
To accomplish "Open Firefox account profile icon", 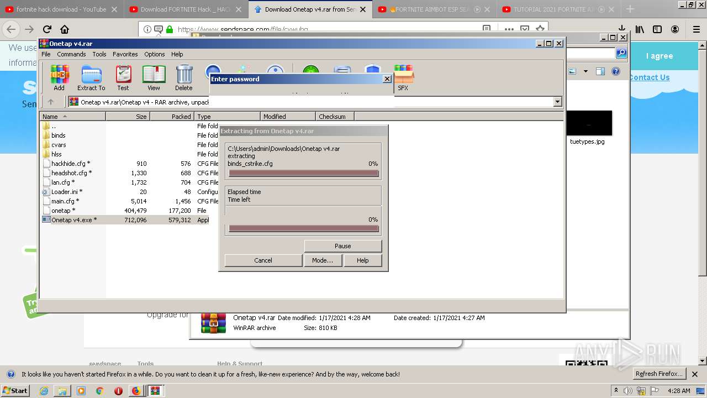I will point(675,29).
